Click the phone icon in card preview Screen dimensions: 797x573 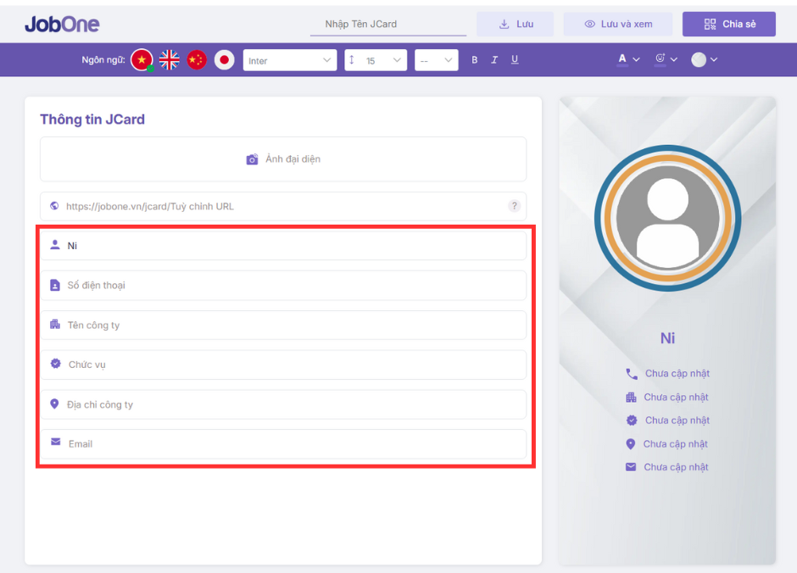632,374
